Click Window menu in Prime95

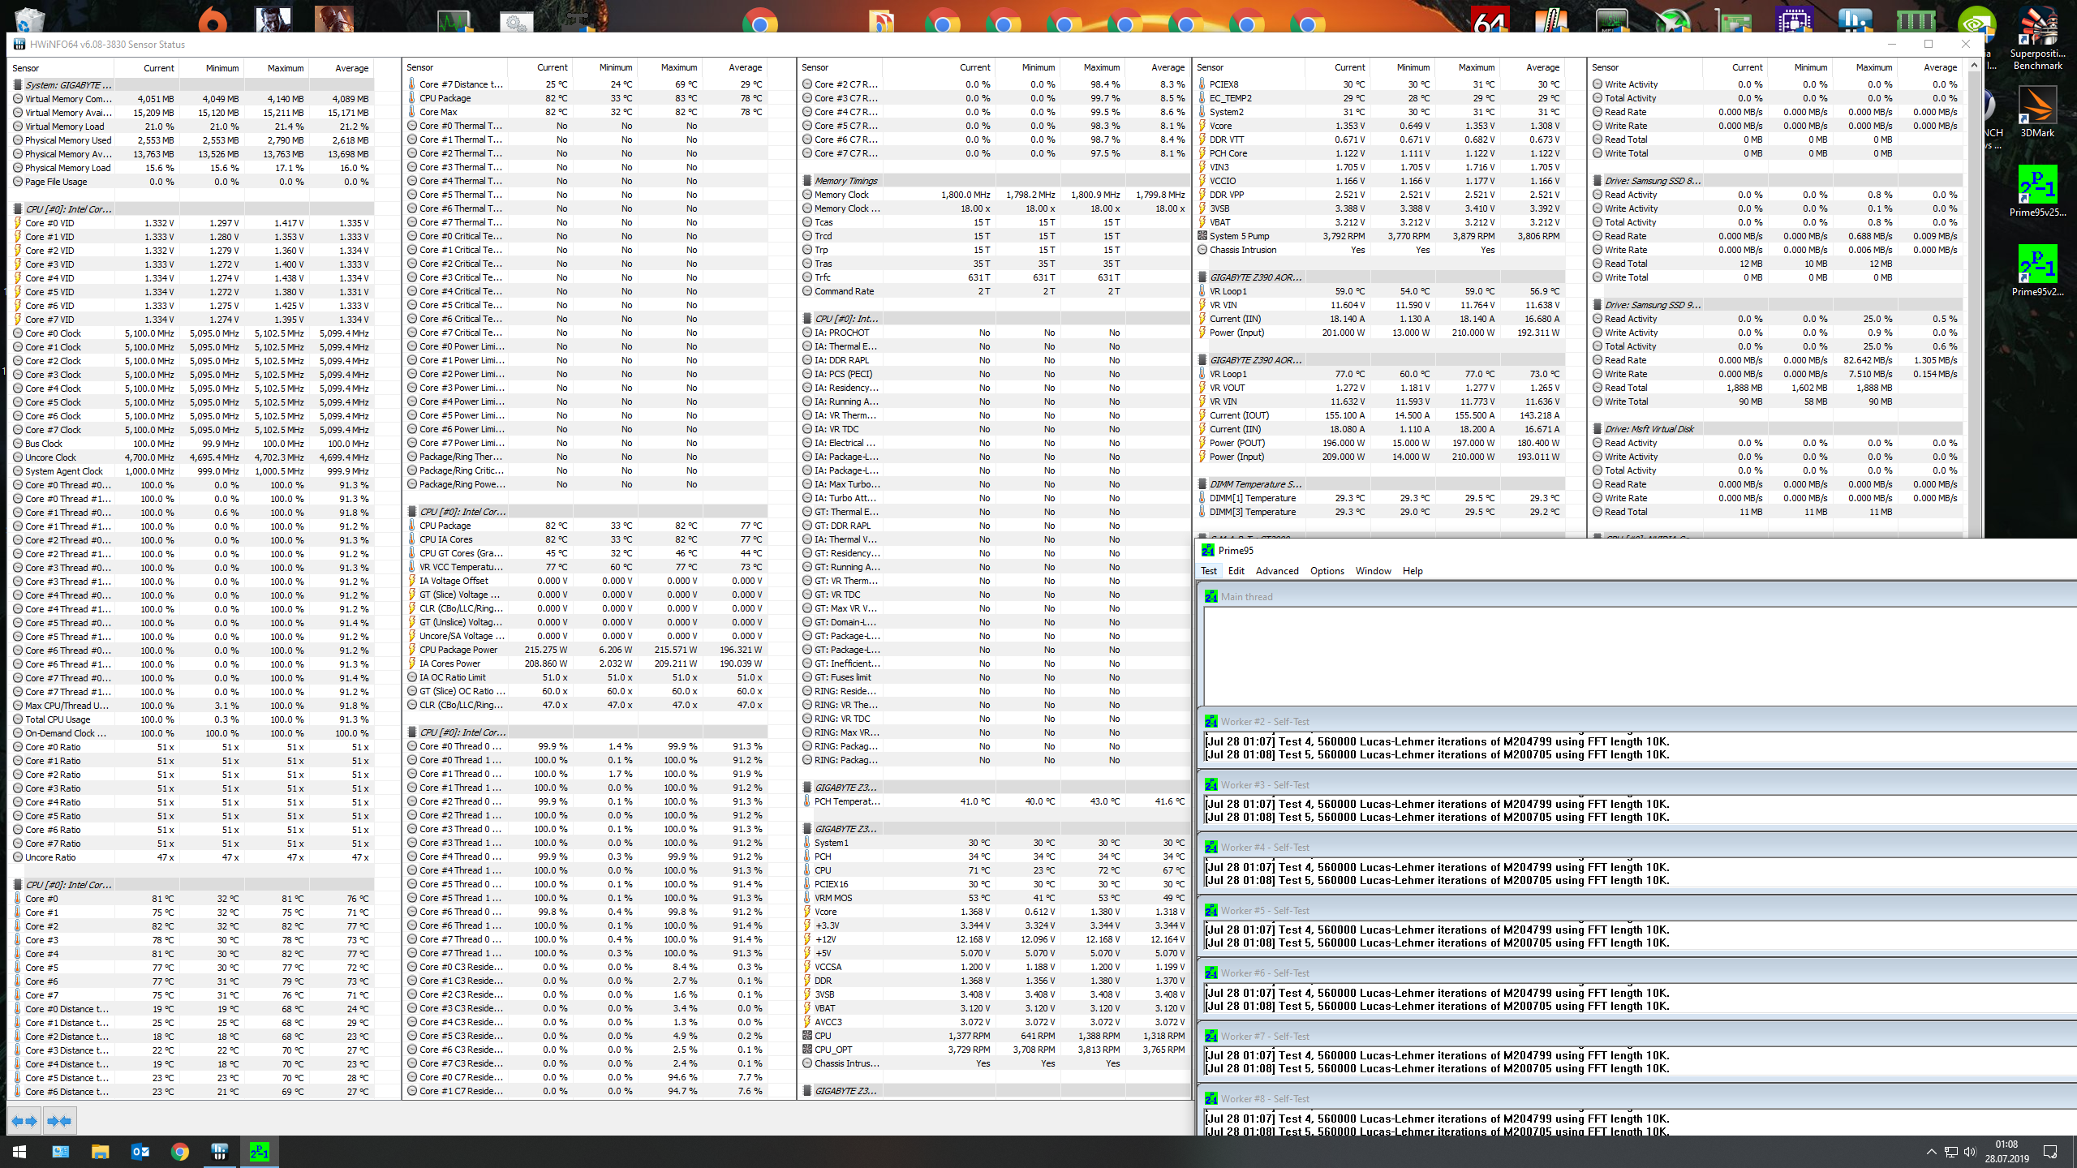(x=1372, y=569)
